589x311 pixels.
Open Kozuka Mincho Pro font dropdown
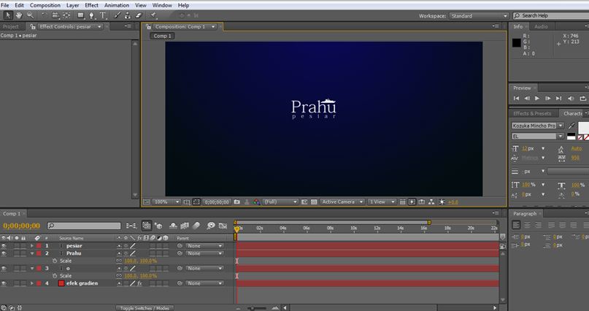click(x=537, y=126)
